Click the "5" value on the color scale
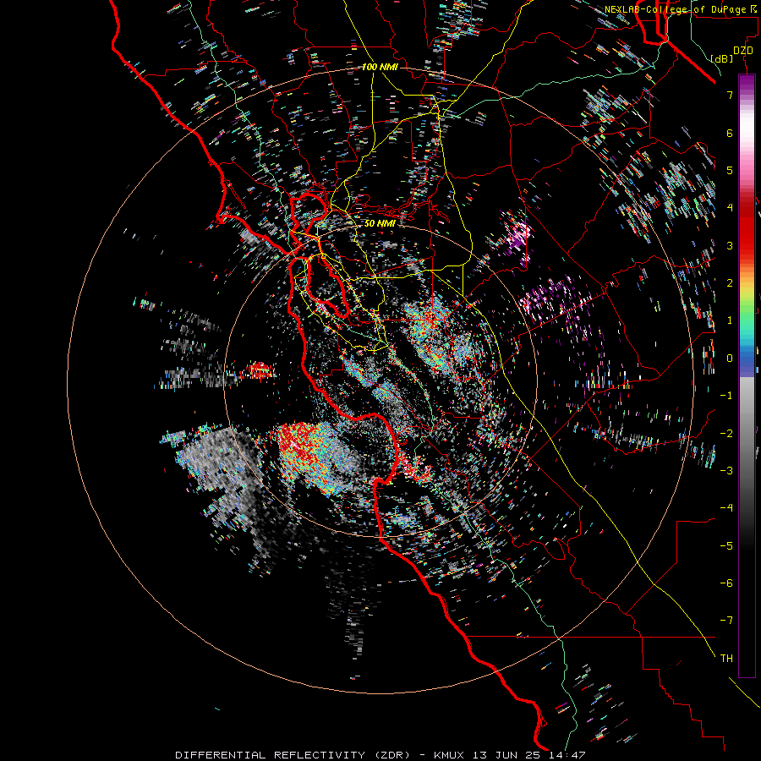The image size is (761, 761). (730, 170)
